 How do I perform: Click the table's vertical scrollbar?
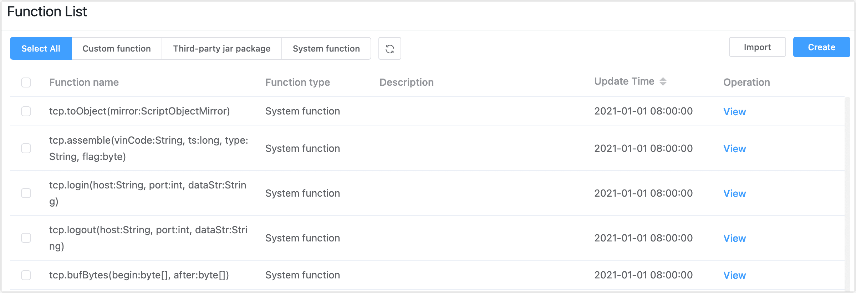pyautogui.click(x=848, y=194)
